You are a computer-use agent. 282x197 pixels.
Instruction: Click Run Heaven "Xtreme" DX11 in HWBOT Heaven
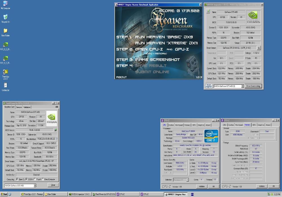166,43
